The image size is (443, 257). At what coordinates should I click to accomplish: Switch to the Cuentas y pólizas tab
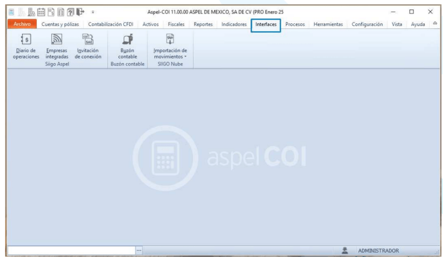[60, 24]
